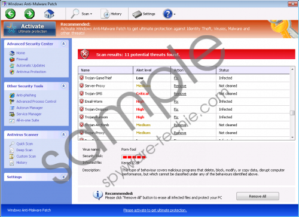Expand the Settings sidebar panel
299x217 pixels.
pyautogui.click(x=63, y=177)
